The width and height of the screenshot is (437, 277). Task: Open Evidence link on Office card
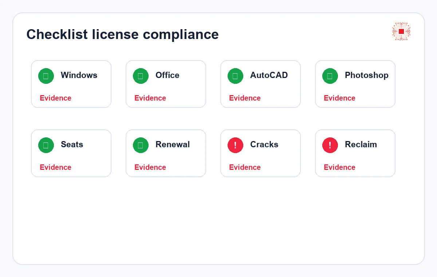coord(150,98)
